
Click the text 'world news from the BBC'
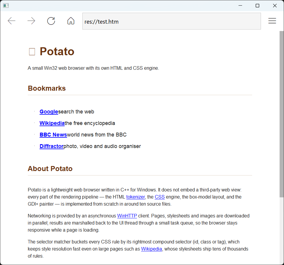(x=97, y=135)
